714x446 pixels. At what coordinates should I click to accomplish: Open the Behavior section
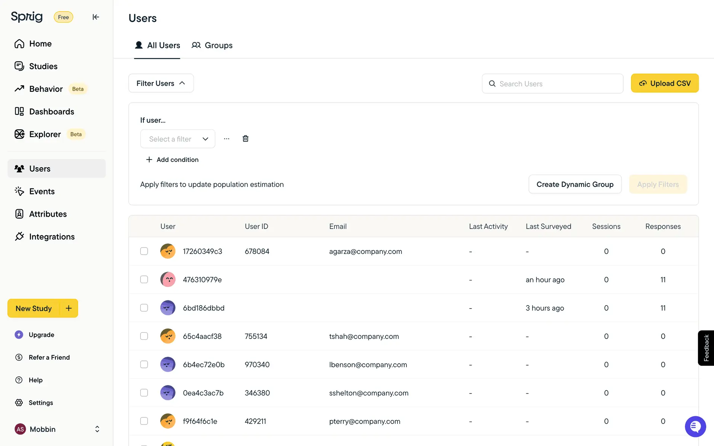click(x=46, y=89)
